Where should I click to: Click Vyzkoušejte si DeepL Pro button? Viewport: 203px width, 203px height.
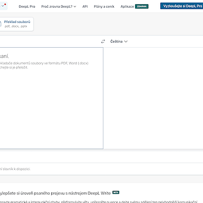[182, 6]
